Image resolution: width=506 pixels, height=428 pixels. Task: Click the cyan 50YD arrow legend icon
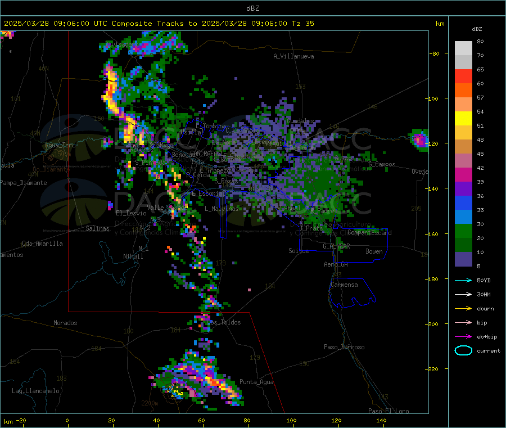click(x=463, y=280)
